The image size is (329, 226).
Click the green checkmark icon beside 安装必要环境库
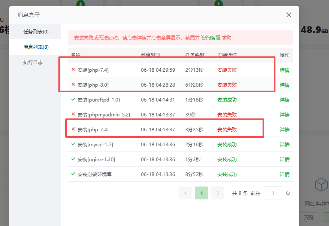[x=73, y=174]
